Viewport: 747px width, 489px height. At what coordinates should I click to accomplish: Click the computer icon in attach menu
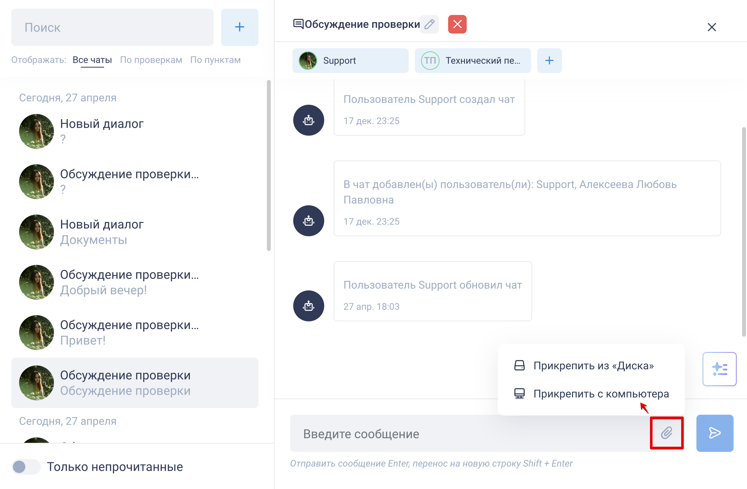click(519, 393)
